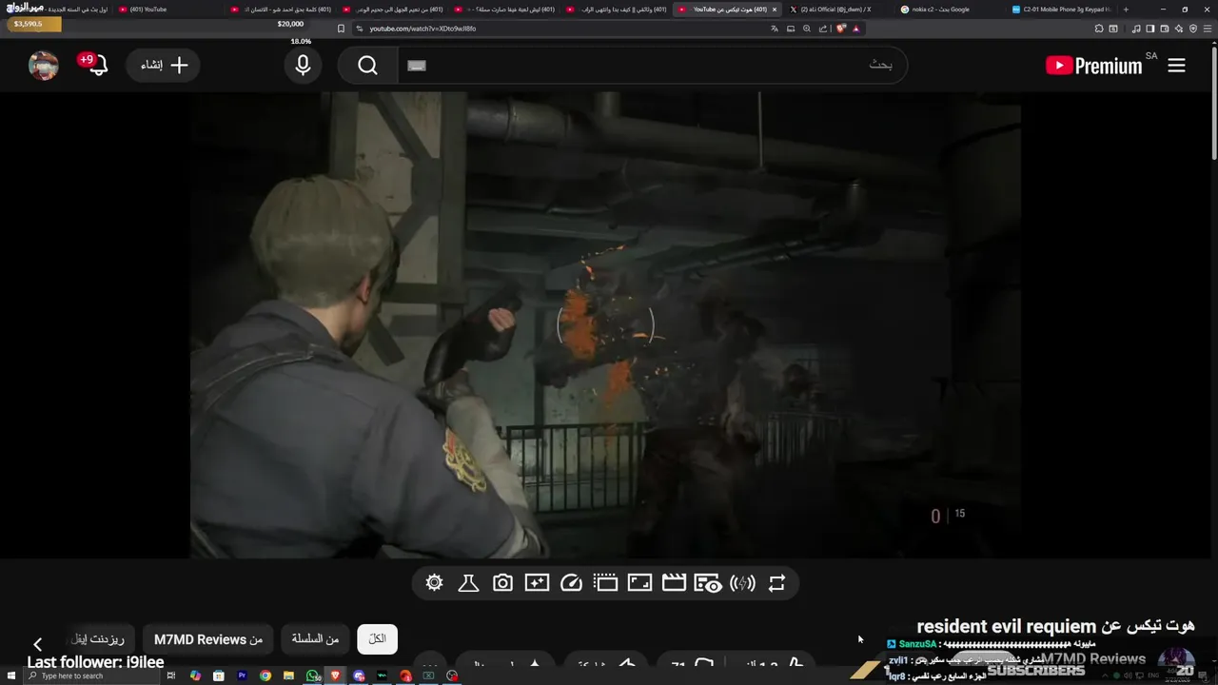Open File Explorer from the taskbar

tap(288, 675)
